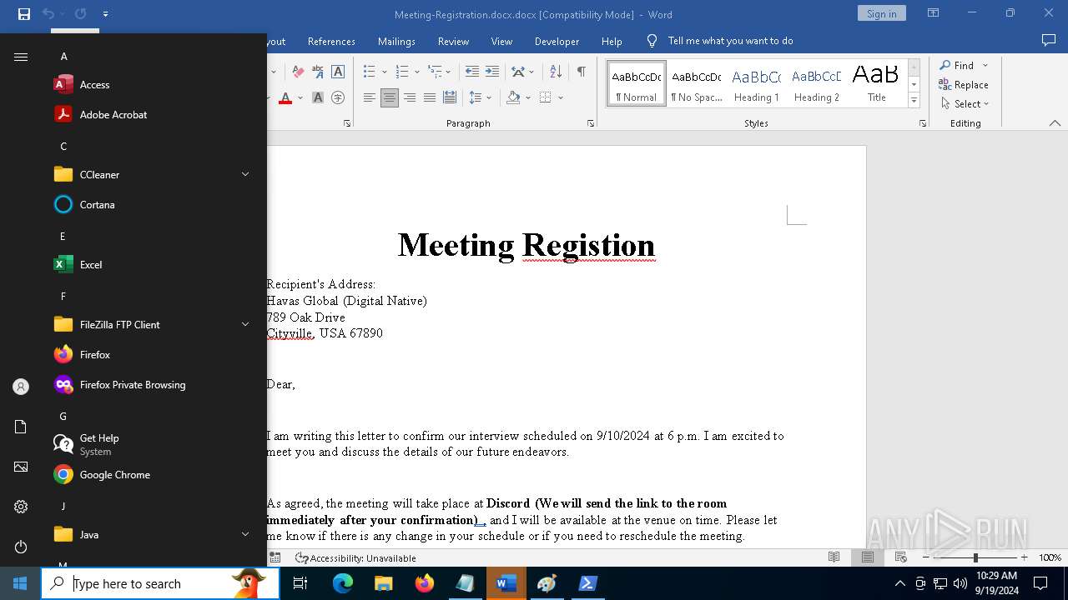Align text to the right
This screenshot has height=600, width=1068.
(x=409, y=97)
